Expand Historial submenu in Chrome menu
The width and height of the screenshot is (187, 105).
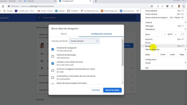click(163, 22)
